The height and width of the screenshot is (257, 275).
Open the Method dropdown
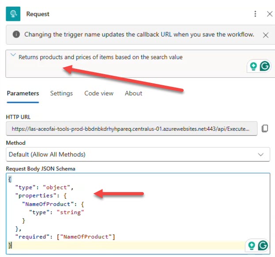coord(138,155)
